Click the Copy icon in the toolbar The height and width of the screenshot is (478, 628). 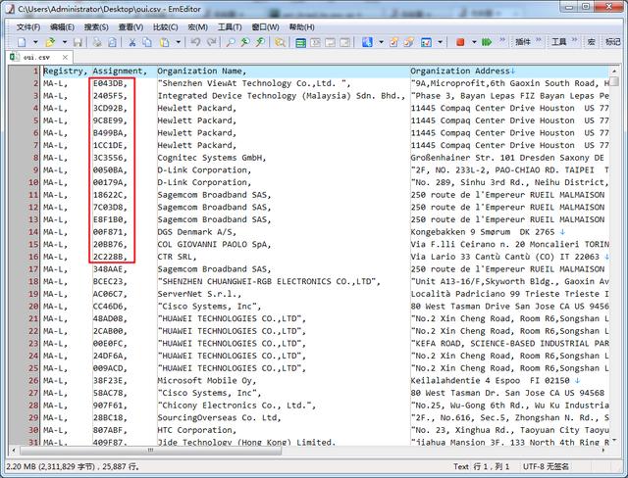pyautogui.click(x=147, y=41)
